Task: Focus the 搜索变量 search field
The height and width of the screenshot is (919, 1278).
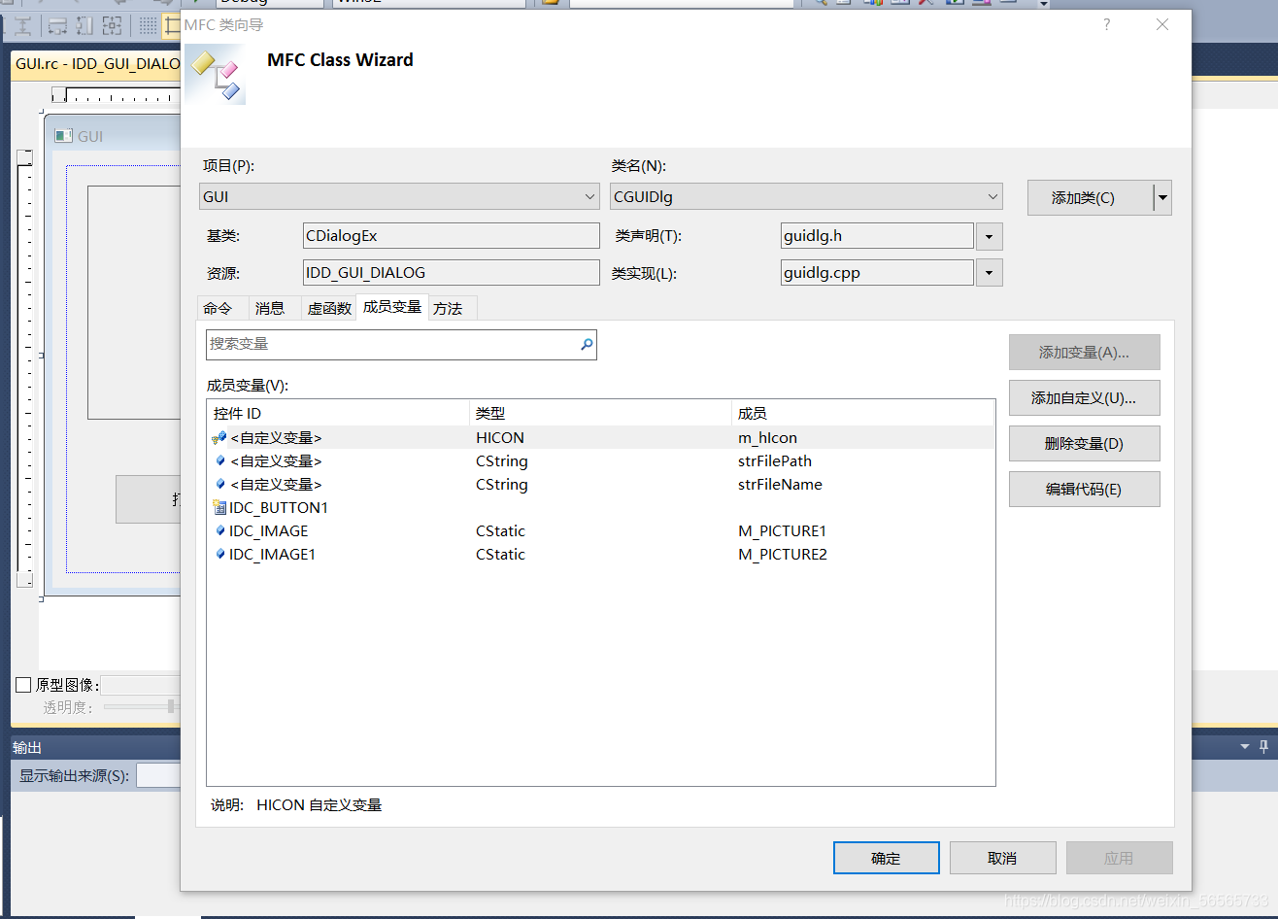Action: point(401,344)
